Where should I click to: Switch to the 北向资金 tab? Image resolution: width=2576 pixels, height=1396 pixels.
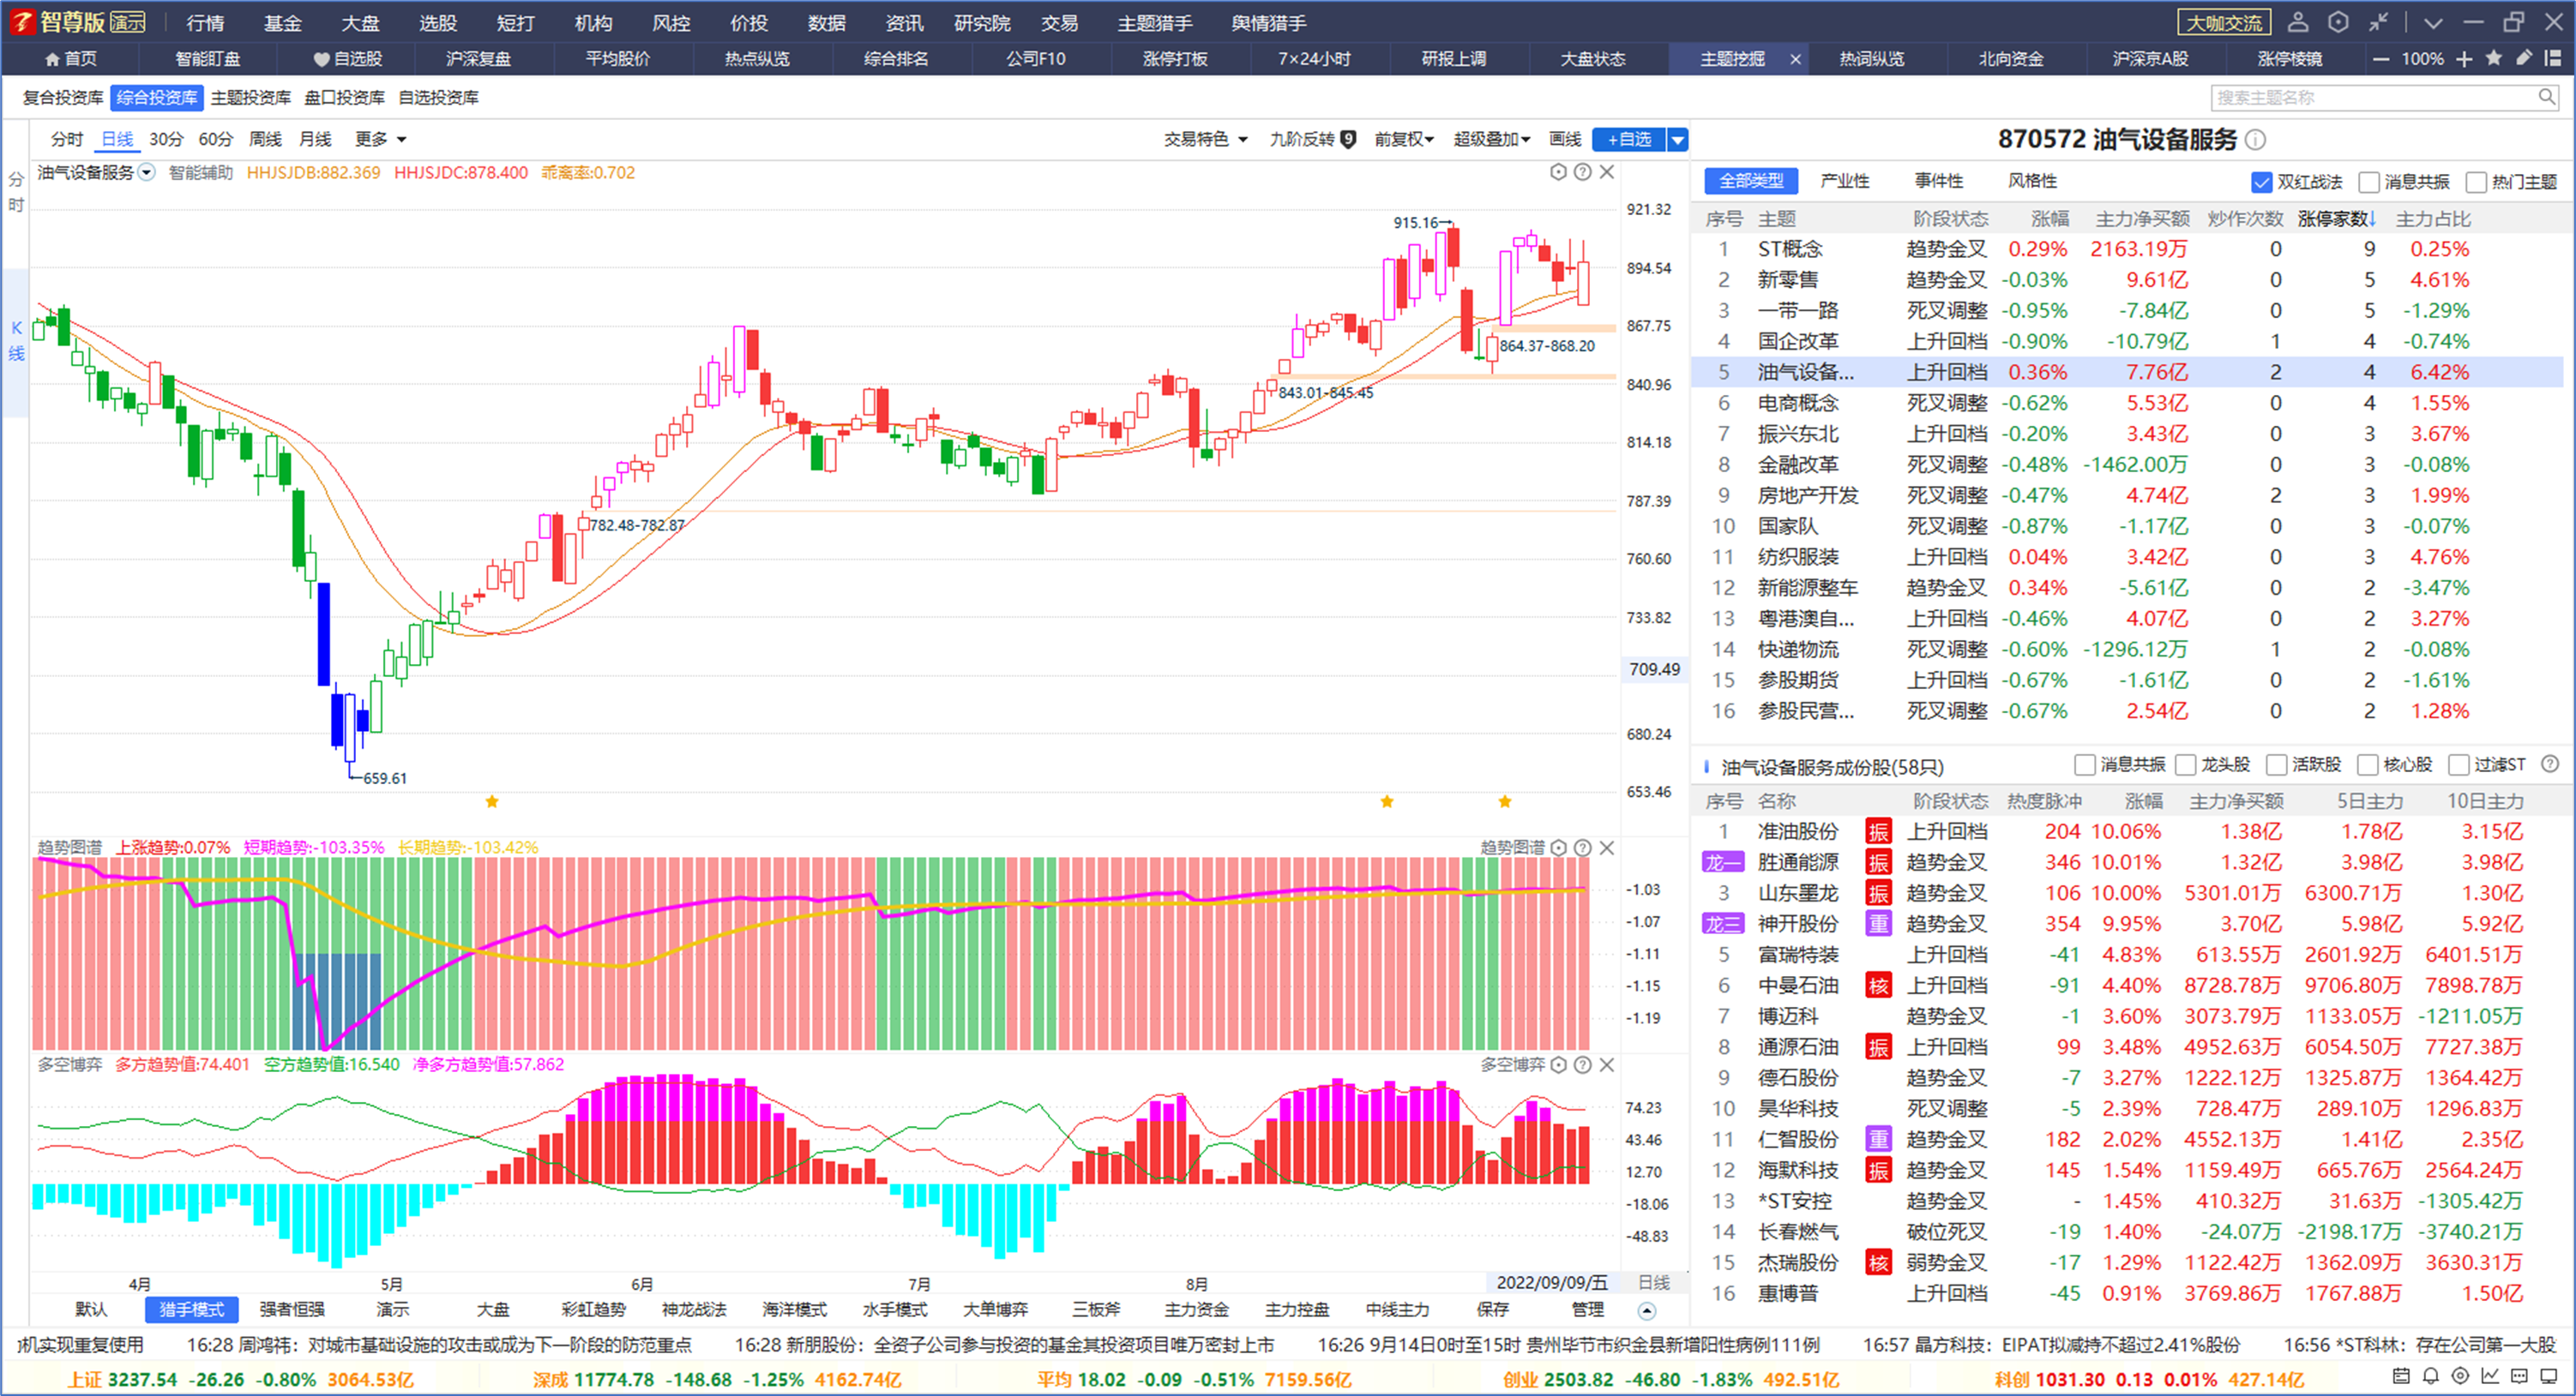2011,59
